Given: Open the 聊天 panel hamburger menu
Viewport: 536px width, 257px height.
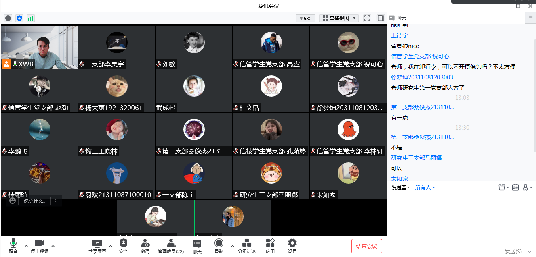Looking at the screenshot, I should click(531, 18).
